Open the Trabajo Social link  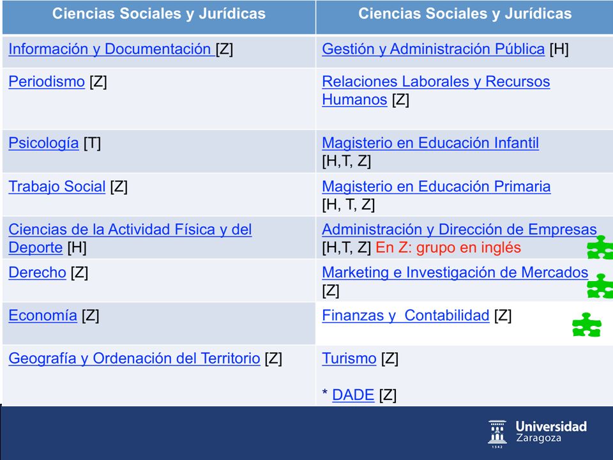click(x=57, y=187)
